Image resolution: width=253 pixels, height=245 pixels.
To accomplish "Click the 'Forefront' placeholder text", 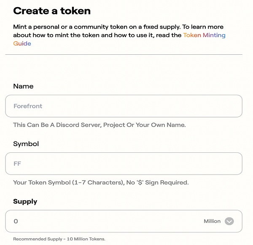I will coord(28,106).
